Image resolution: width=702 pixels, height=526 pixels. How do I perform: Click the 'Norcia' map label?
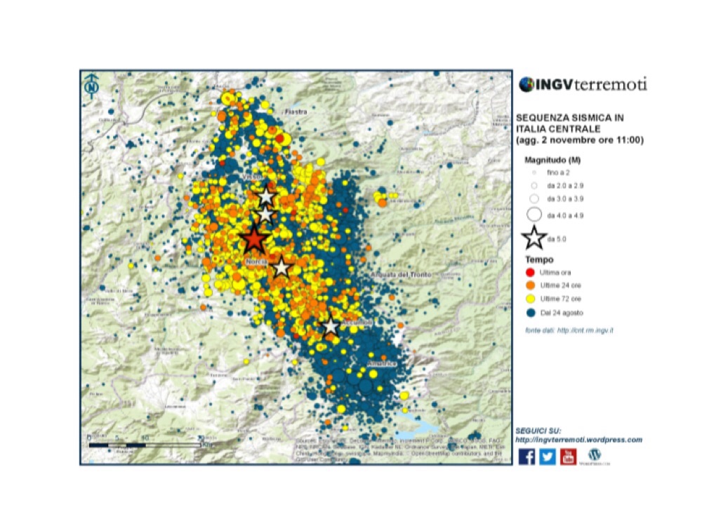(x=256, y=261)
